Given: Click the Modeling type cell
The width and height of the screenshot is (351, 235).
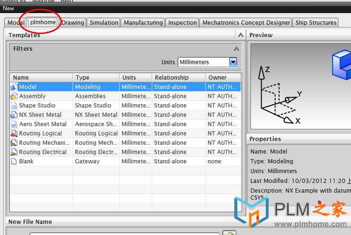Looking at the screenshot, I should coord(96,87).
